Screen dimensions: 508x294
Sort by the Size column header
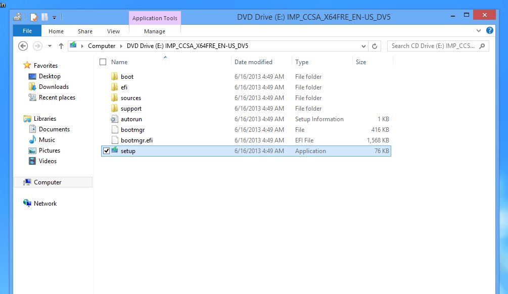[x=361, y=62]
